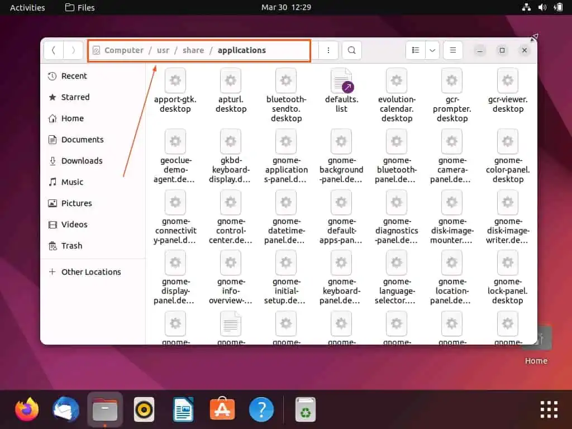Select the gnome-camera-panel file icon
Viewport: 572px width, 429px height.
point(452,141)
